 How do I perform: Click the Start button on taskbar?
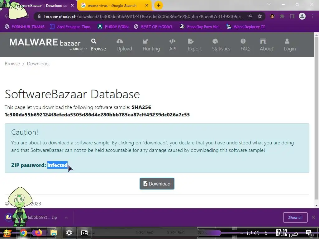(x=7, y=233)
